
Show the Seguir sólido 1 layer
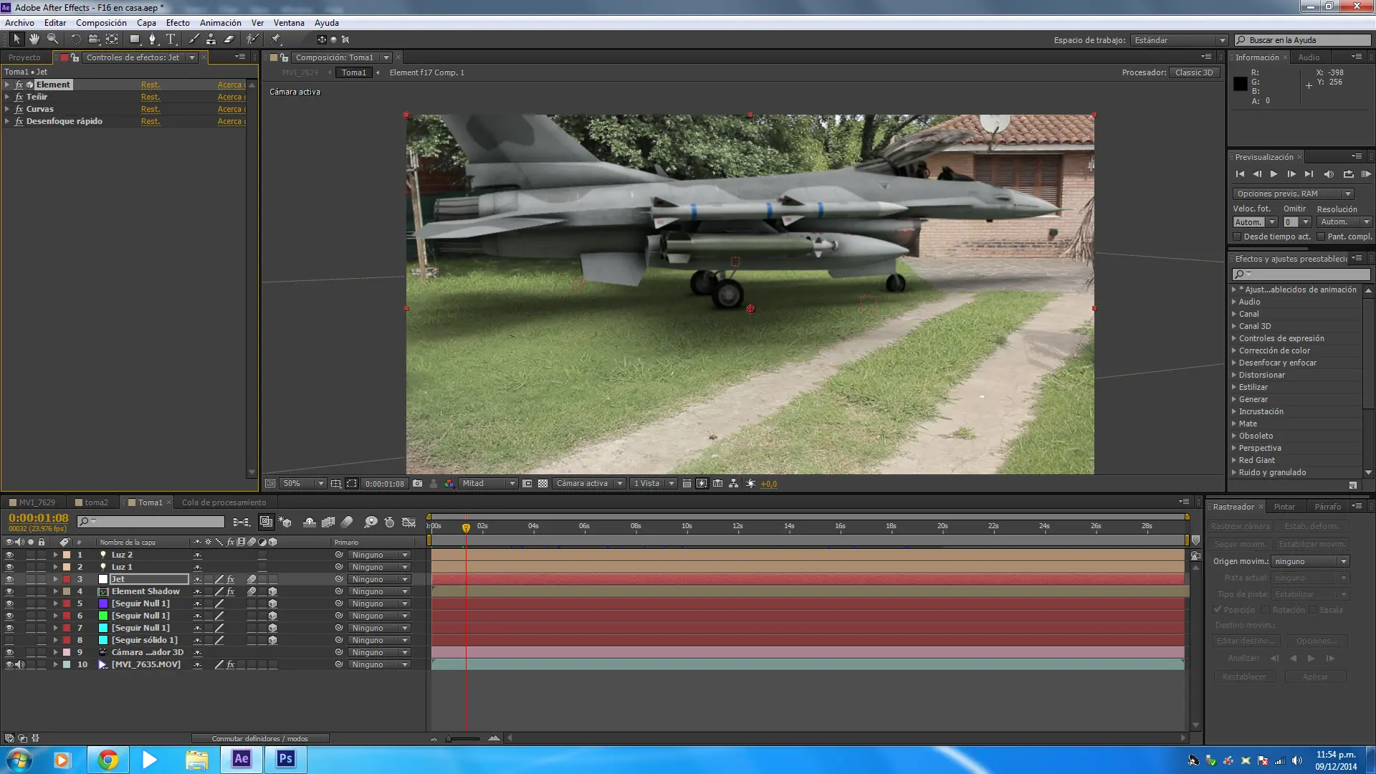pos(9,640)
